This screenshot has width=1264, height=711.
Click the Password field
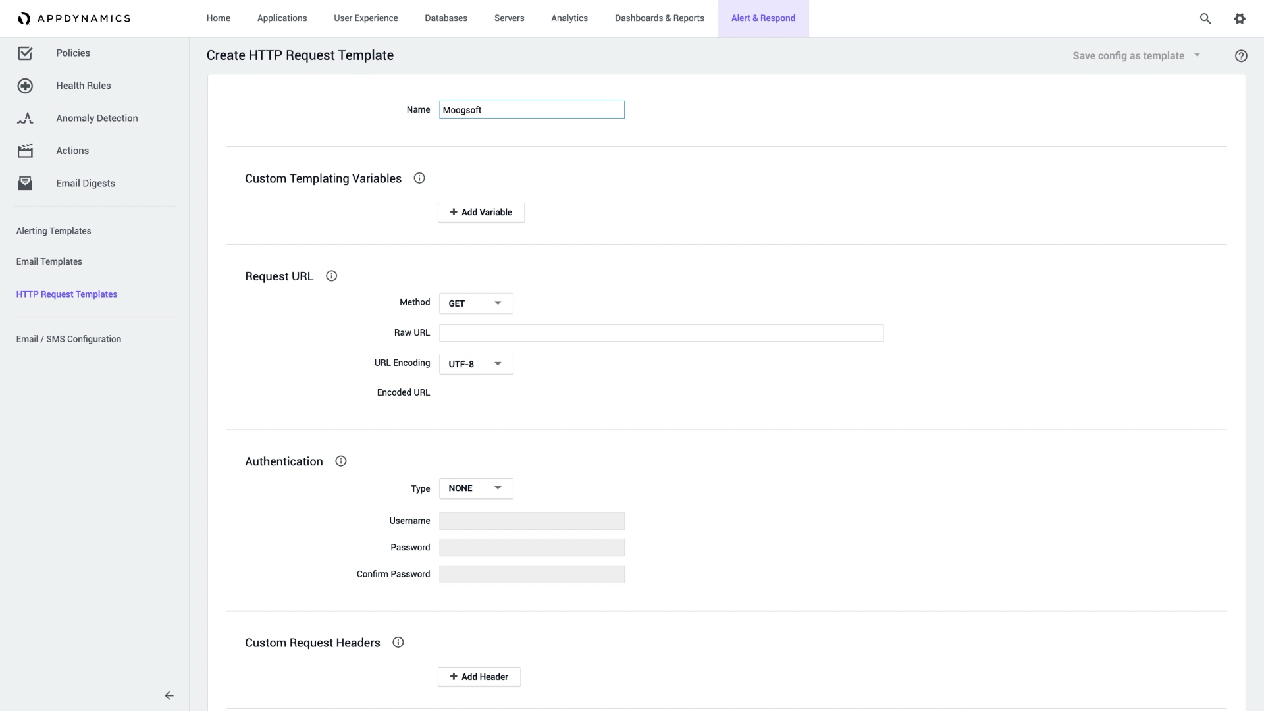(x=532, y=548)
